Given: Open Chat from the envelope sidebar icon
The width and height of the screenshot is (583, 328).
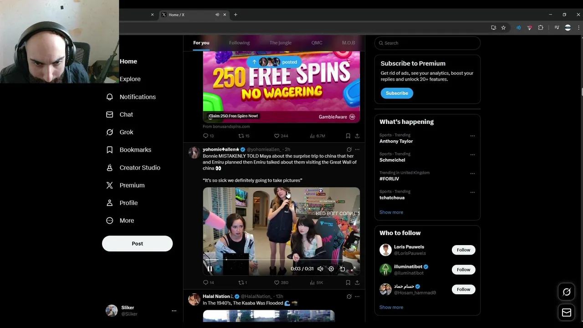Looking at the screenshot, I should point(109,114).
